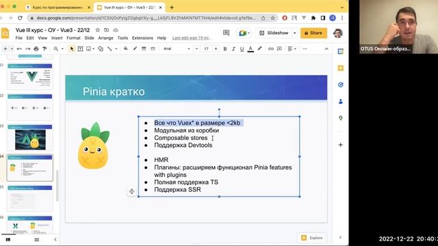Open the Google account avatar
The width and height of the screenshot is (438, 246).
tap(338, 33)
